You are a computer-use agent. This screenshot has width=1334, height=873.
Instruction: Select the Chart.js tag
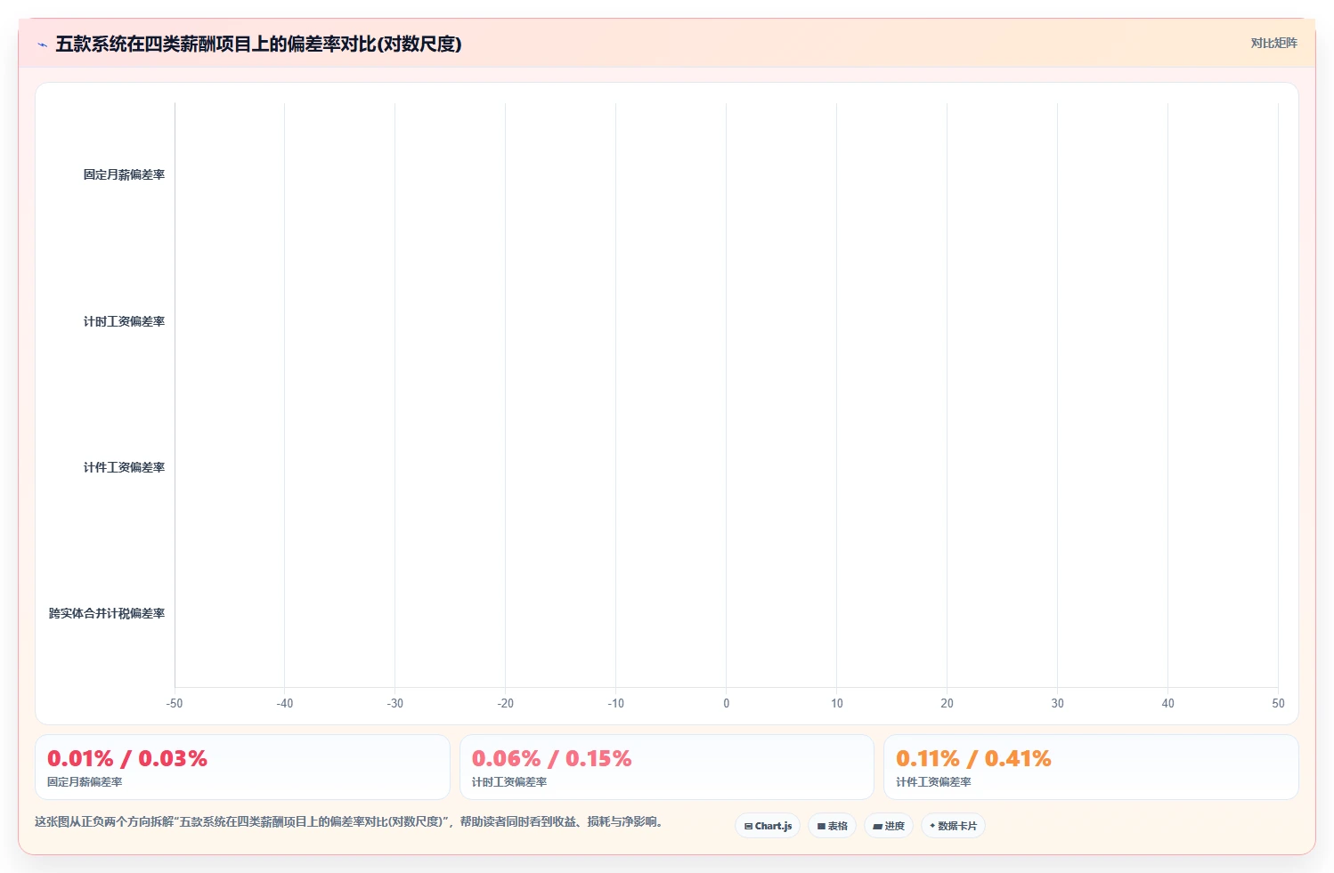(x=768, y=826)
